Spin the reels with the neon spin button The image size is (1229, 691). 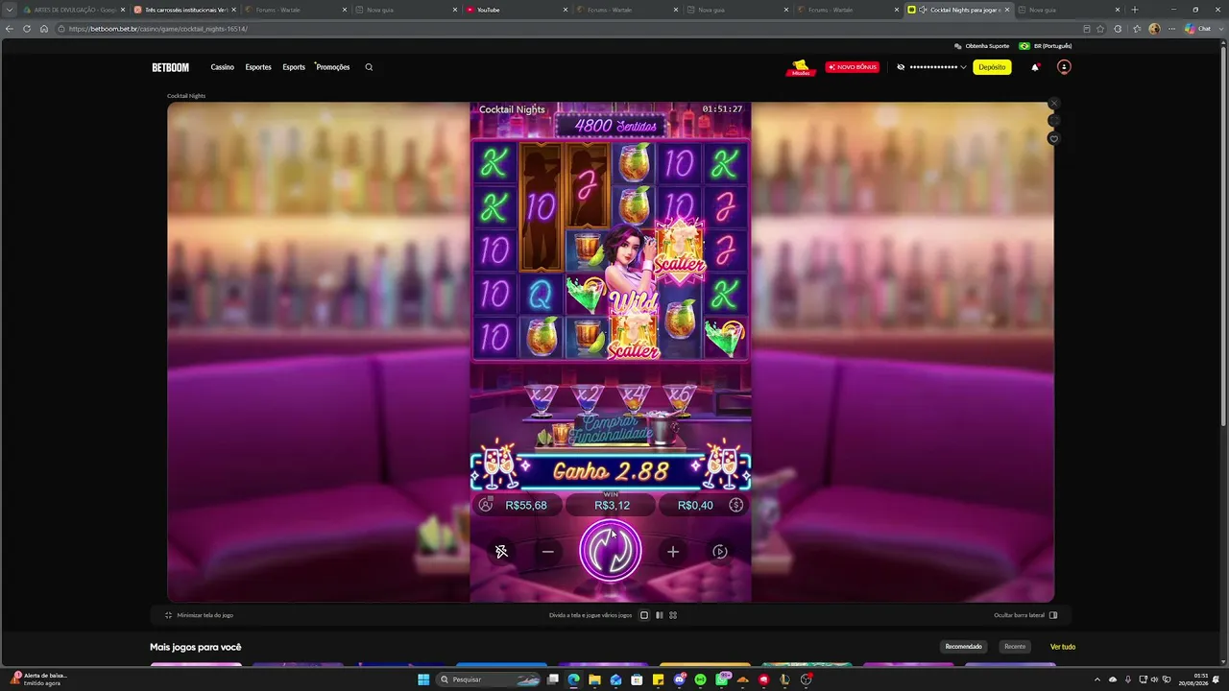(x=611, y=551)
